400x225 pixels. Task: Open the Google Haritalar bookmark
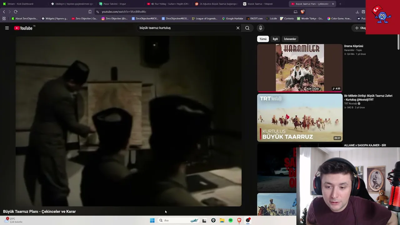pyautogui.click(x=232, y=18)
